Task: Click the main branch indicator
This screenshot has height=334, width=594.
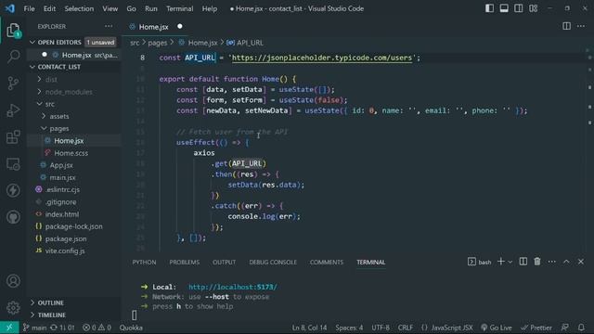Action: (35, 328)
